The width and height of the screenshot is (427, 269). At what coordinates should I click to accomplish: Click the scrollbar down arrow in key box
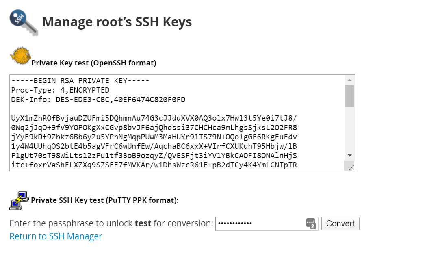point(350,155)
